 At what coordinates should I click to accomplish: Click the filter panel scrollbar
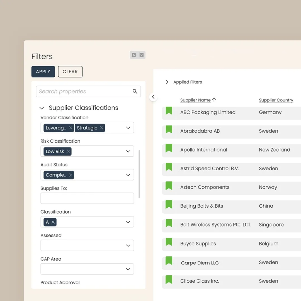(139, 174)
